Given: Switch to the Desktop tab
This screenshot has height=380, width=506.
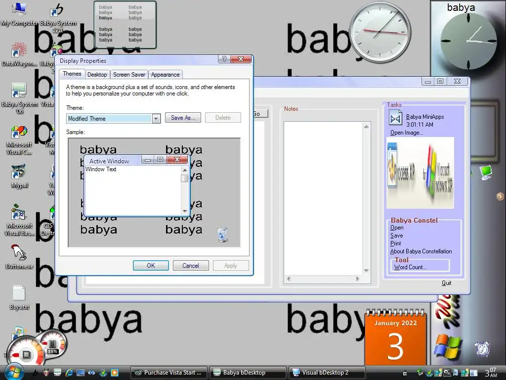Looking at the screenshot, I should pos(97,75).
